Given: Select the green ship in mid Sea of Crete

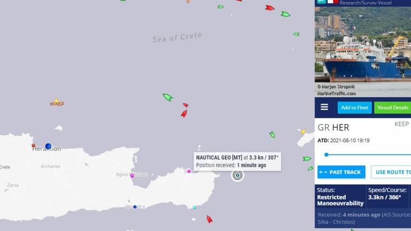Looking at the screenshot, I should 167,97.
